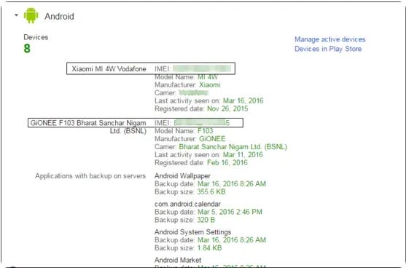Click the Registered date Nov 26, 2015 value
Viewport: 409px width, 270px height.
(227, 109)
